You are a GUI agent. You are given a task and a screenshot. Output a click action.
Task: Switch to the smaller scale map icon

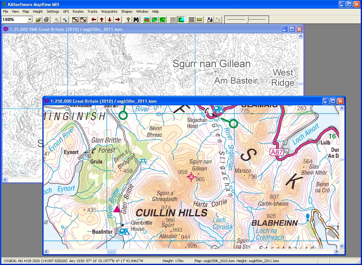[x=83, y=20]
